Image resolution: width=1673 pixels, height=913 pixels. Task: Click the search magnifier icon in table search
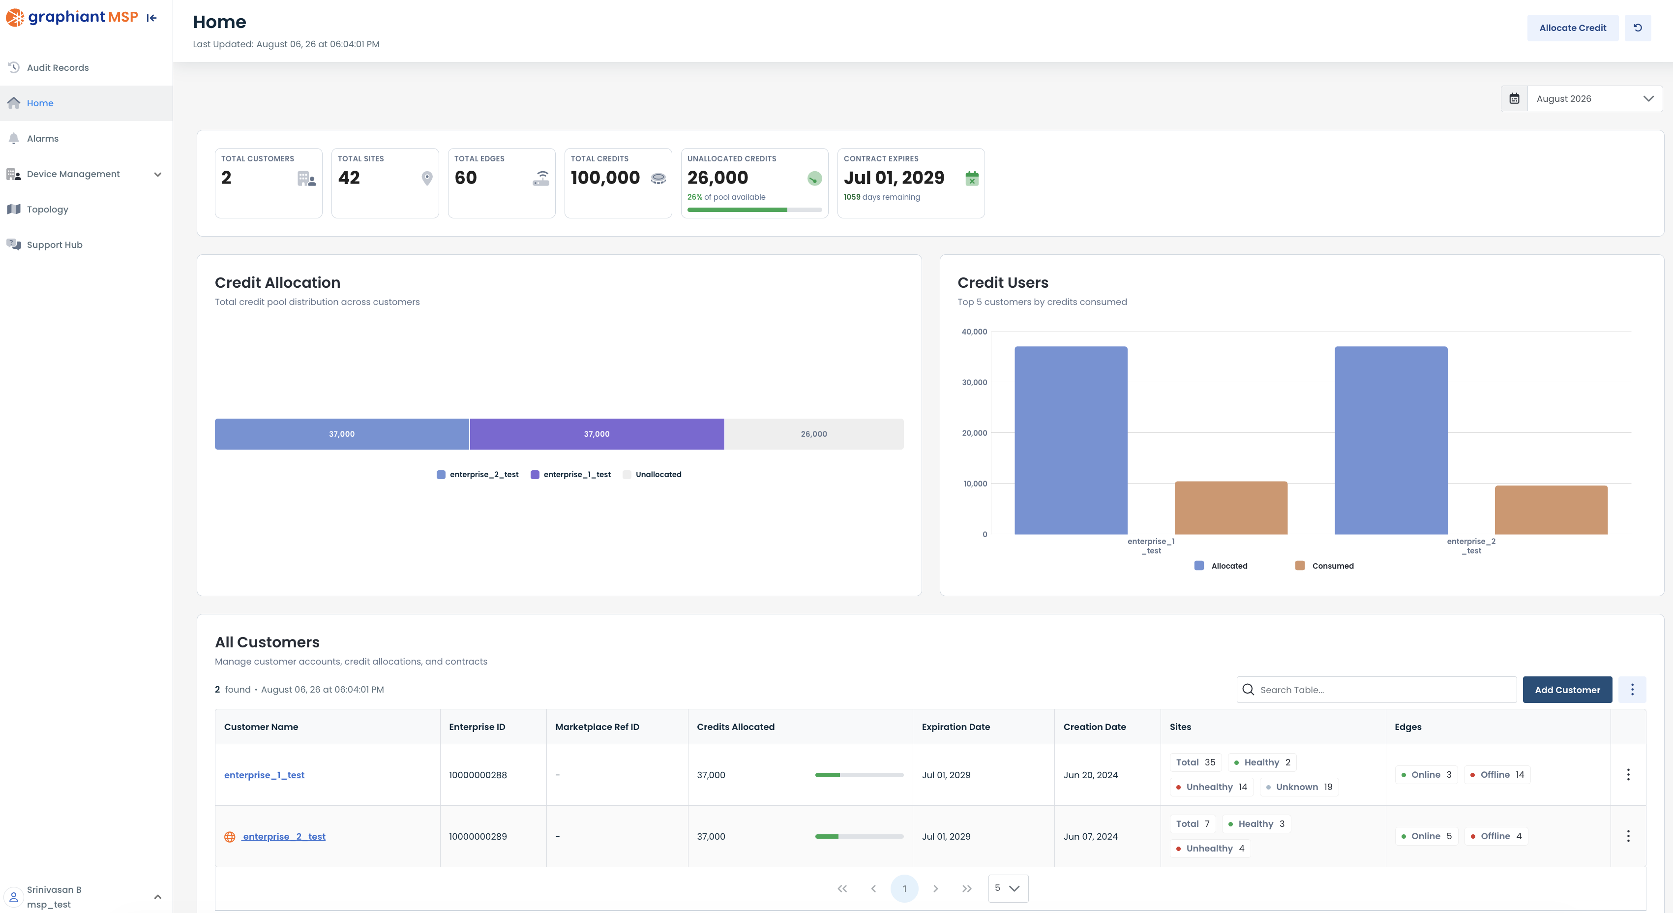1248,690
